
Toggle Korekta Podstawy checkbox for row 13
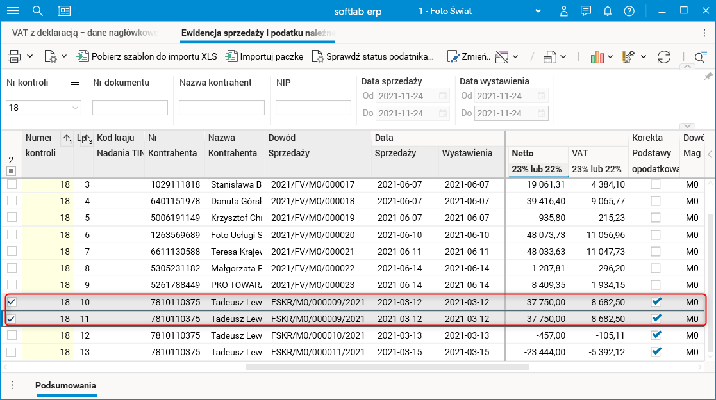tap(656, 351)
